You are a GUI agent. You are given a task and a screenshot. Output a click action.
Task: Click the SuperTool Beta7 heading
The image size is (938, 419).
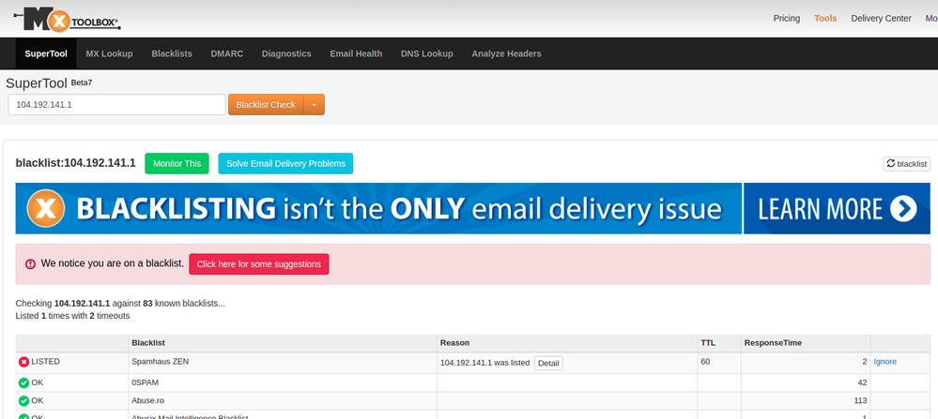coord(49,83)
